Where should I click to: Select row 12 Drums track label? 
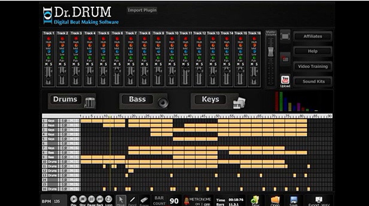tap(52, 171)
